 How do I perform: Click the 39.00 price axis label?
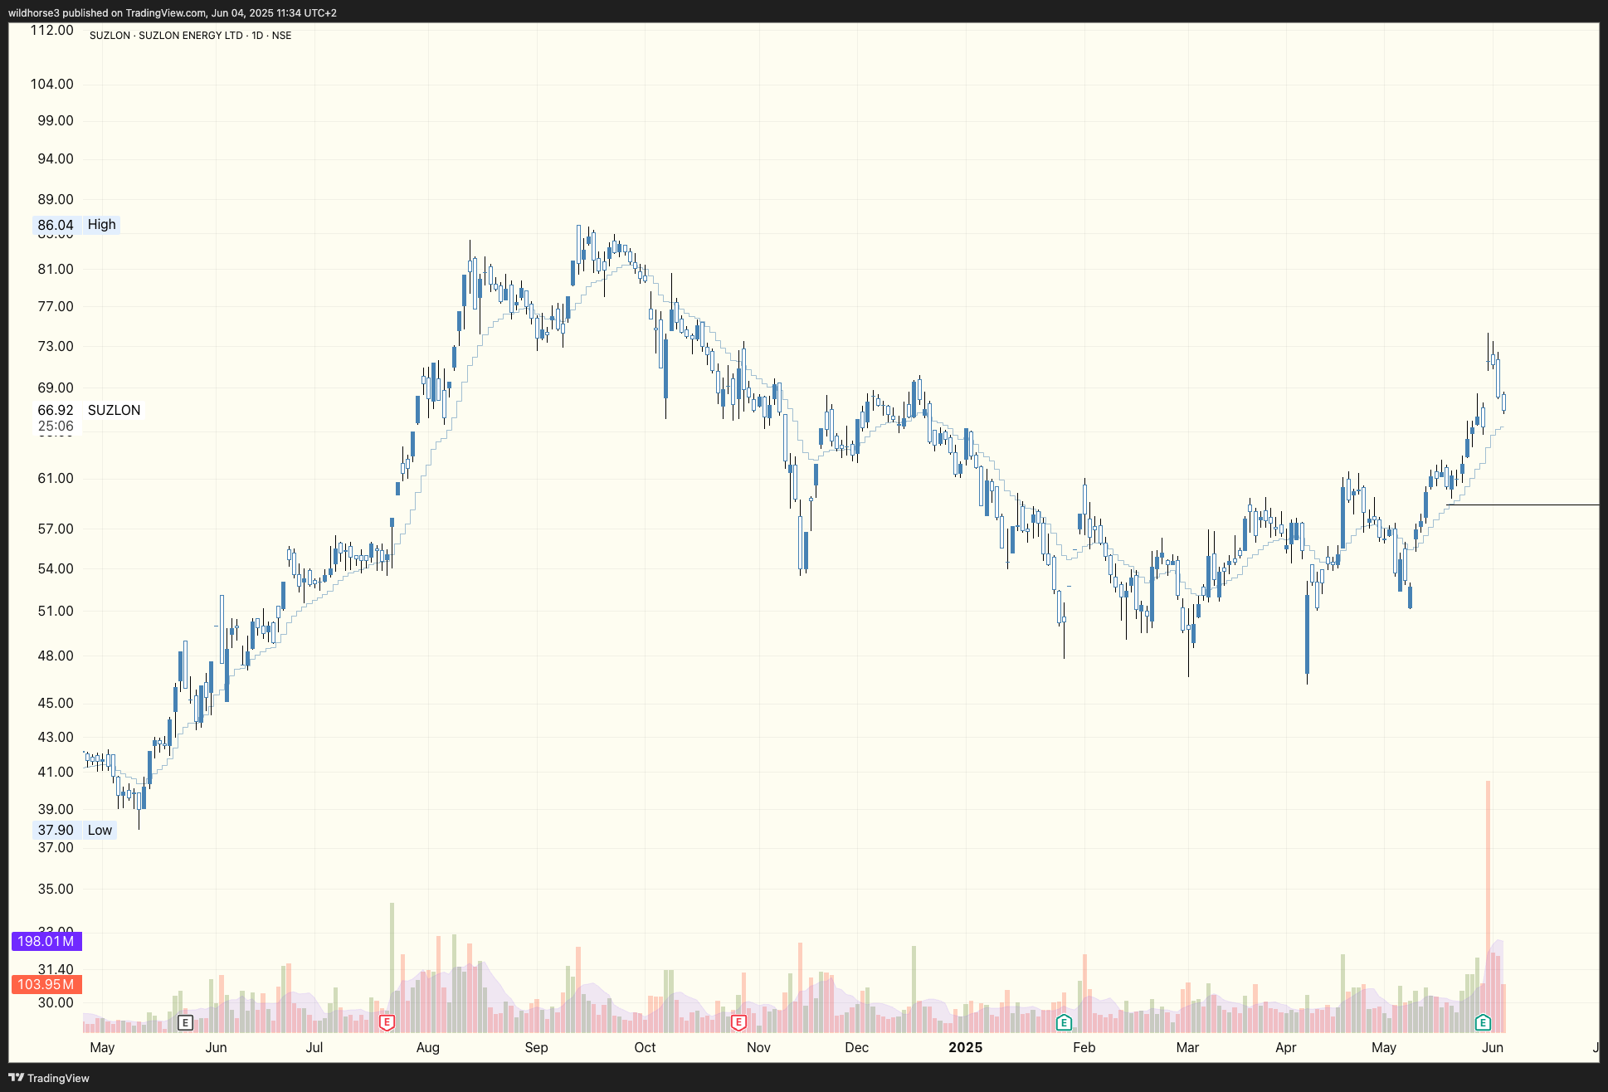point(56,809)
